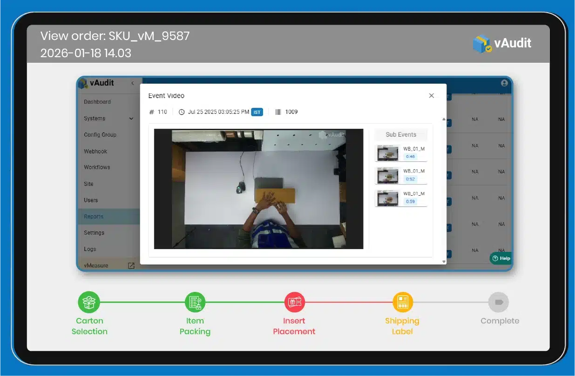Open the Shipping Label step icon
The image size is (575, 376).
(402, 302)
